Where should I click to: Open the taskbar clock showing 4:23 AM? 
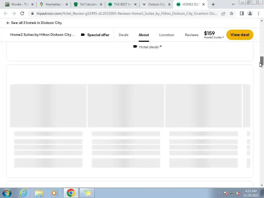click(x=251, y=193)
